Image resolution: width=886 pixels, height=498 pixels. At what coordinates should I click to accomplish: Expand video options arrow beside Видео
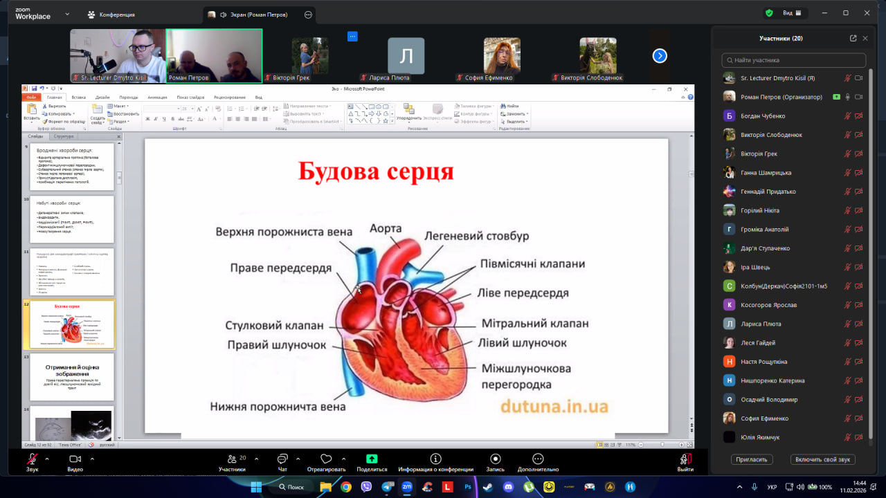[x=91, y=459]
